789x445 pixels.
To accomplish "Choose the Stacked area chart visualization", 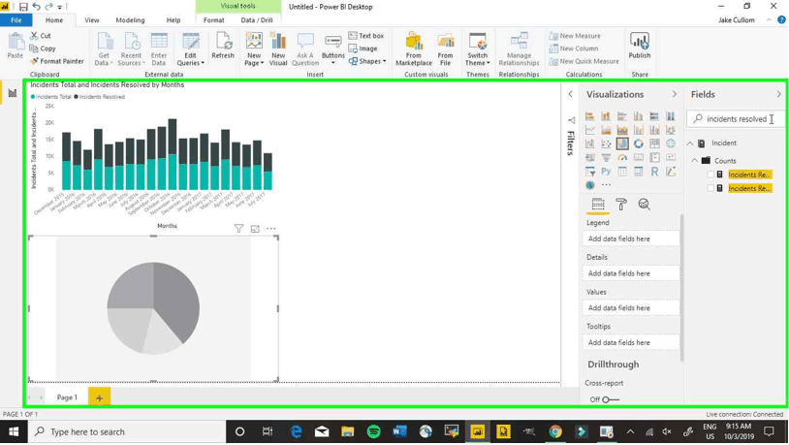I will pyautogui.click(x=622, y=130).
